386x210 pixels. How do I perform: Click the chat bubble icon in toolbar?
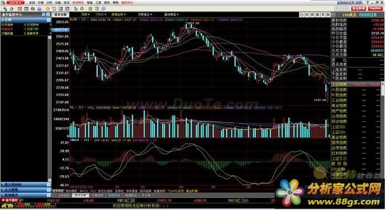tap(104, 9)
